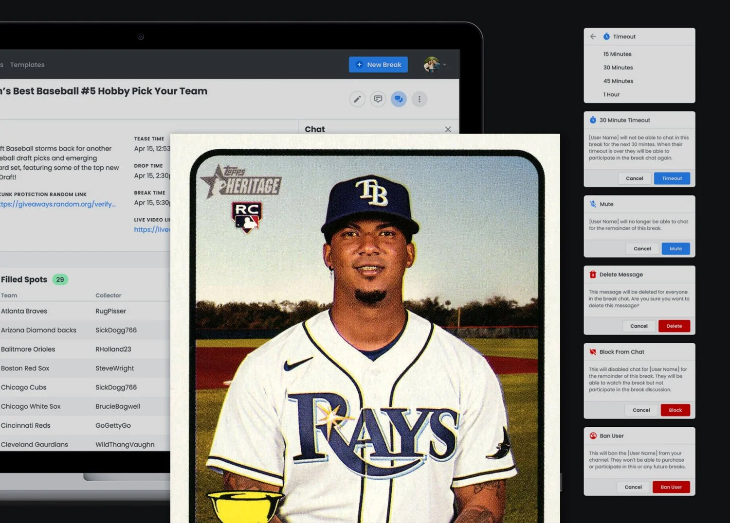
Task: Select the Chicago Cubs team cell
Action: tap(23, 387)
